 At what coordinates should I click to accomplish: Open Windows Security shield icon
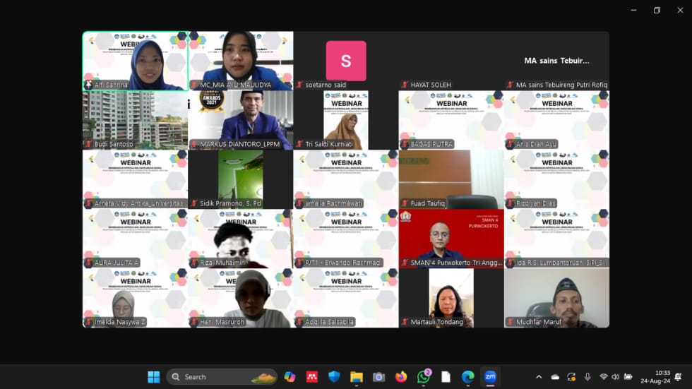click(x=334, y=377)
